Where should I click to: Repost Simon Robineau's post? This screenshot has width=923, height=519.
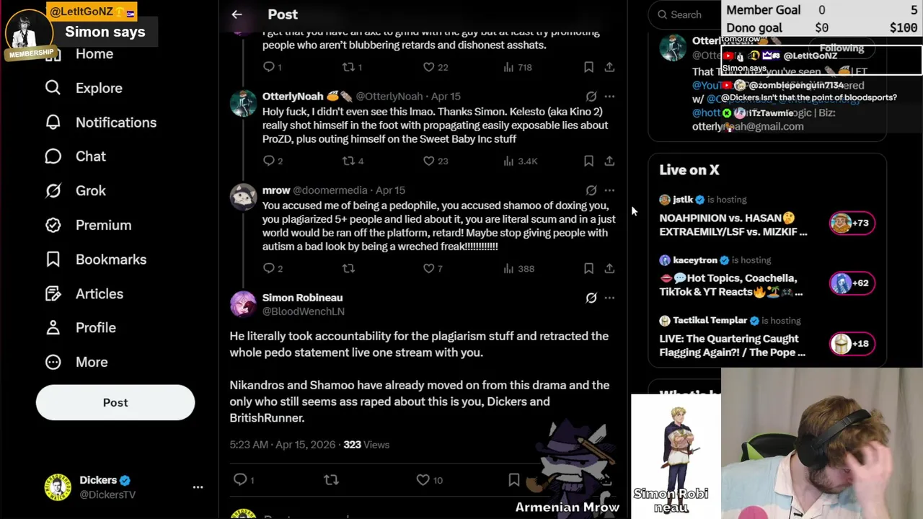(331, 480)
